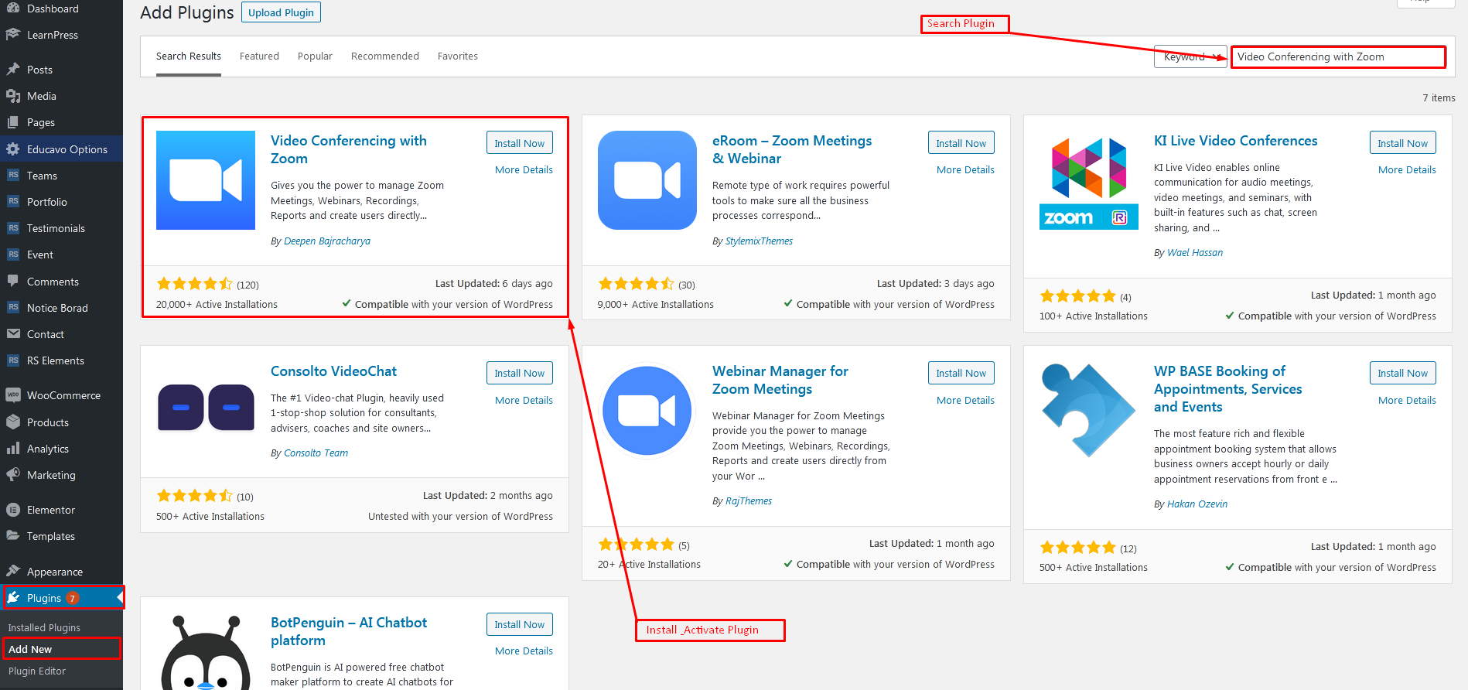Click the Consolto VideoChat plugin thumbnail
Image resolution: width=1468 pixels, height=690 pixels.
(x=206, y=408)
